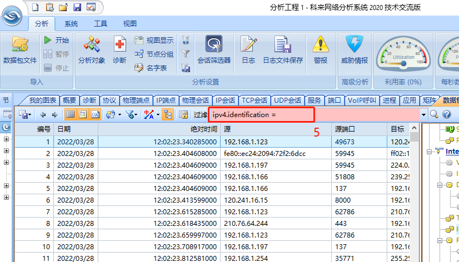Open the character encoding dropdown arrow
This screenshot has width=459, height=262.
point(158,115)
